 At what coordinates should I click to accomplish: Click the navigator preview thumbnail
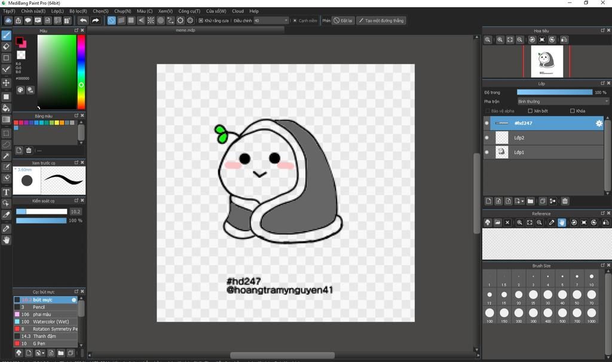(547, 62)
